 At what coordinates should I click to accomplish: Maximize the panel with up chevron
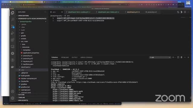185,57
